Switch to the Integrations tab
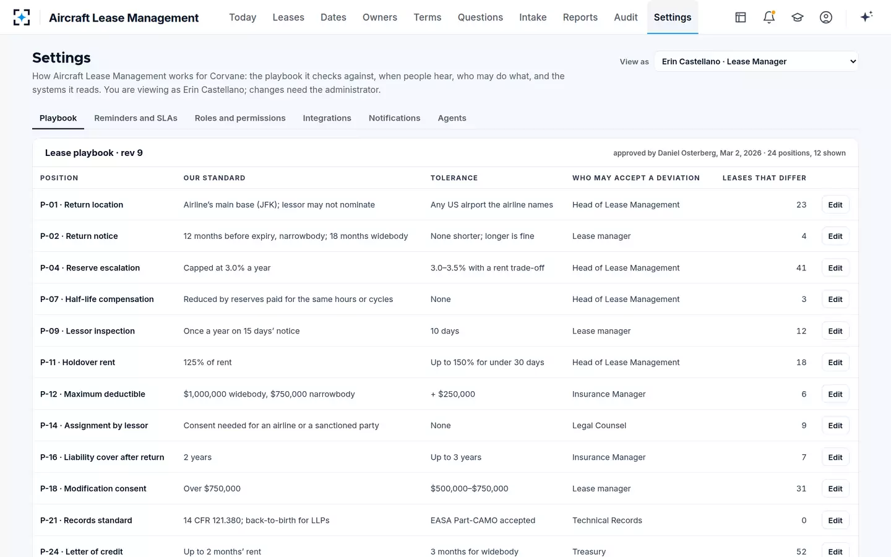Image resolution: width=891 pixels, height=557 pixels. coord(327,118)
